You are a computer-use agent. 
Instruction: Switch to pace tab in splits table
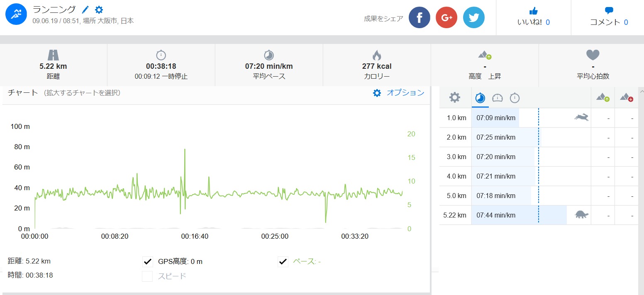[x=480, y=98]
